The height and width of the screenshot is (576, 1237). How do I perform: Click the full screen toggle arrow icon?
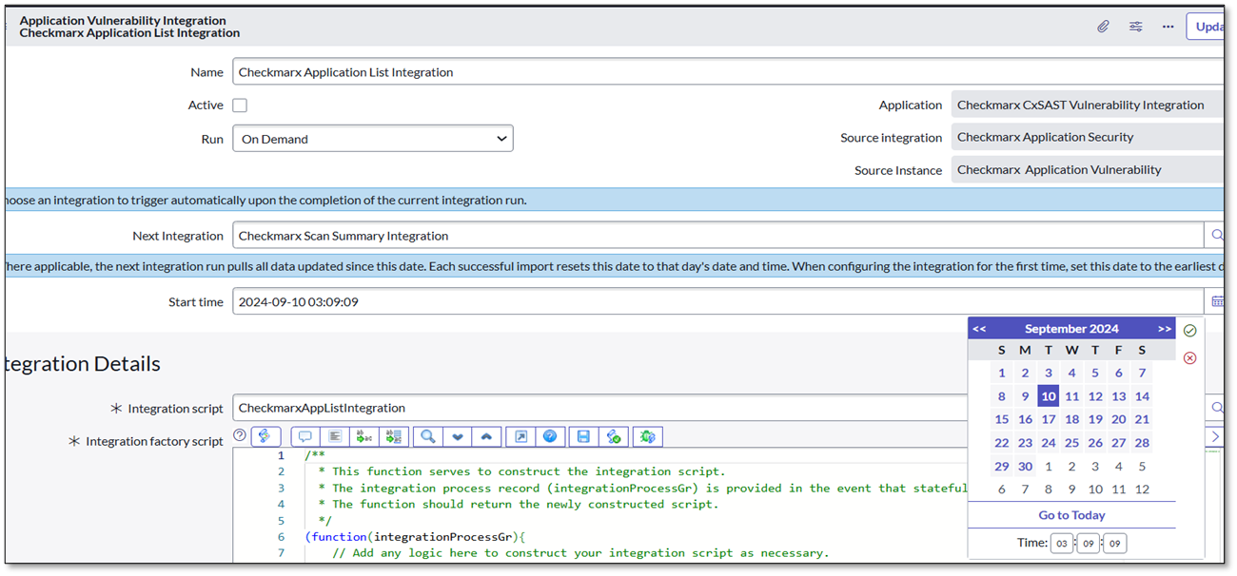click(520, 436)
